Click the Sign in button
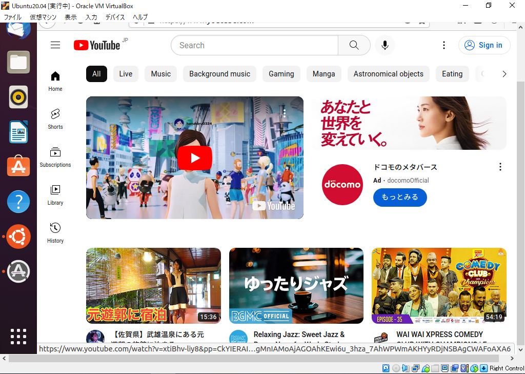 click(484, 45)
